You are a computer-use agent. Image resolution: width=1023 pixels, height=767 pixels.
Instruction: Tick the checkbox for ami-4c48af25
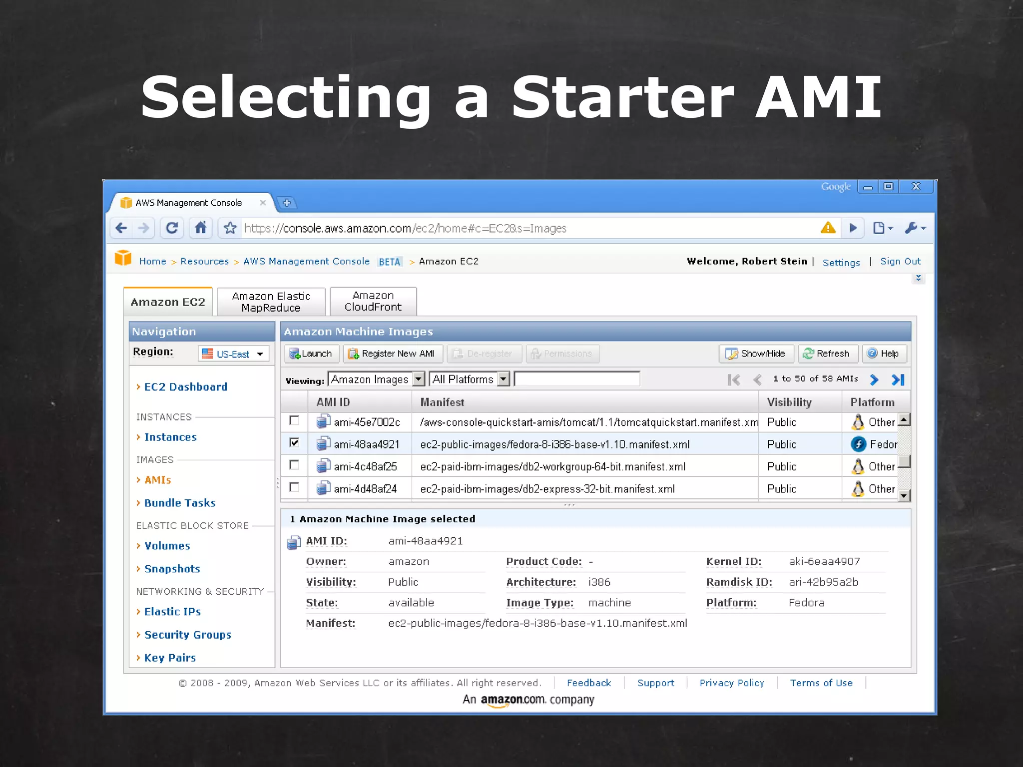pyautogui.click(x=294, y=465)
